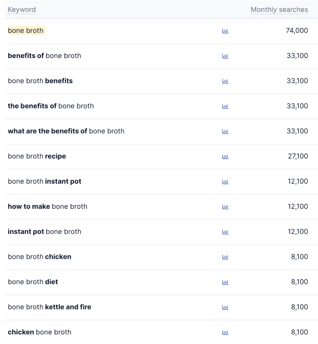Image resolution: width=318 pixels, height=344 pixels.
Task: Sort by the Keyword column header
Action: point(22,10)
